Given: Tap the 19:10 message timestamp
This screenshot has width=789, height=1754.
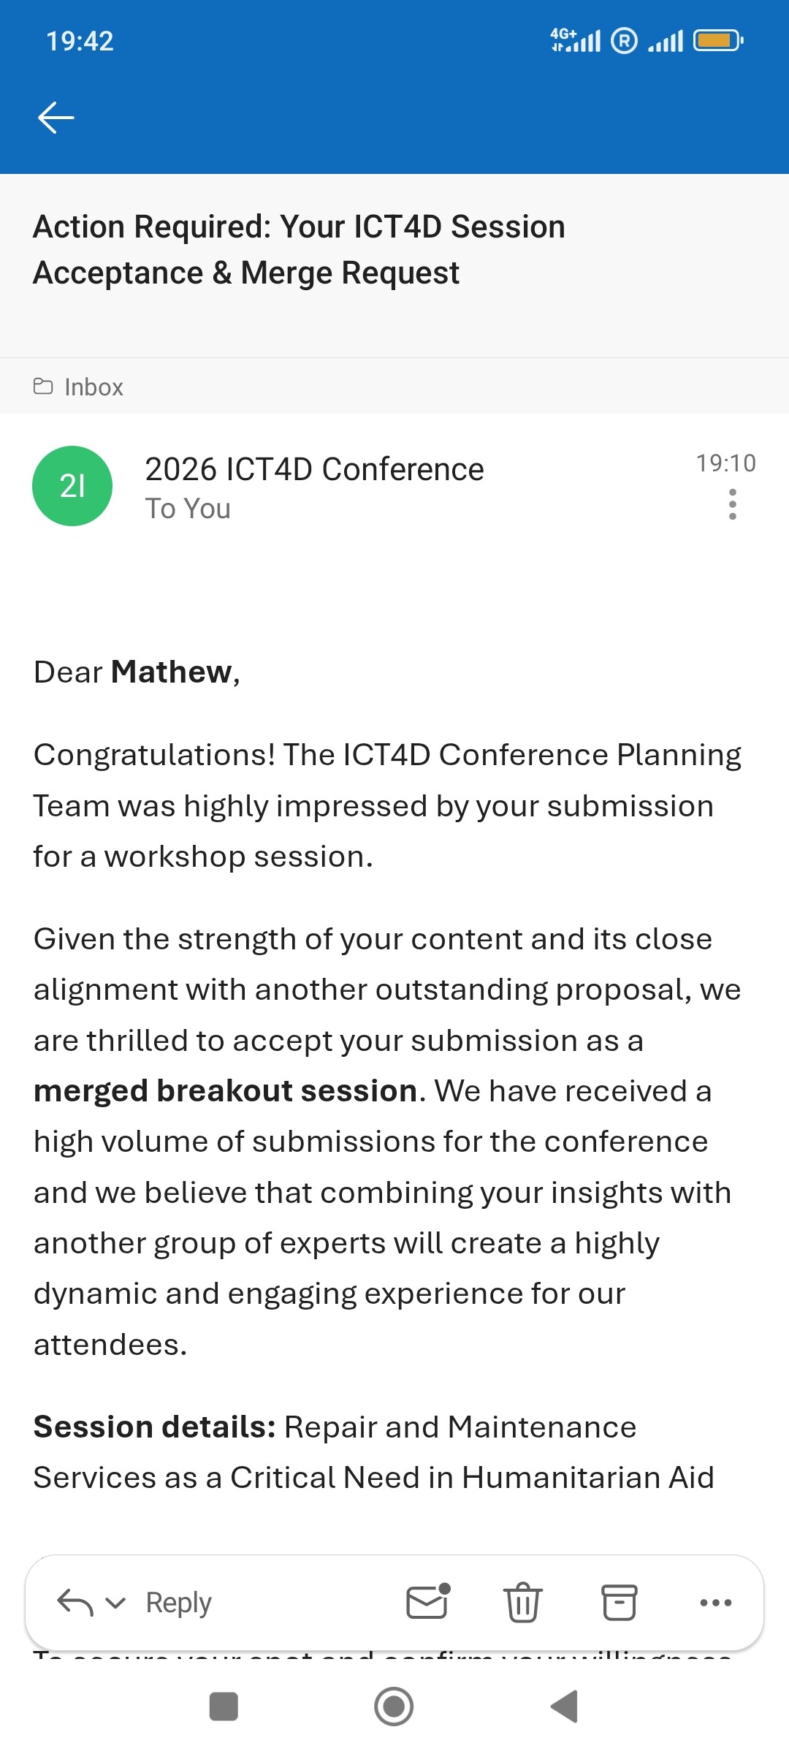Looking at the screenshot, I should tap(725, 463).
